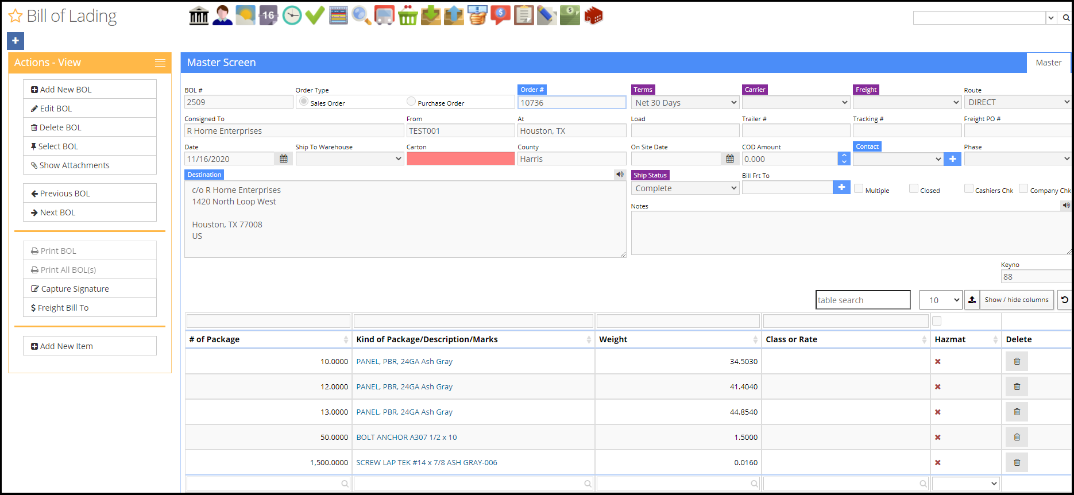Open the Phase dropdown
Screen dimensions: 1074x495
[1018, 159]
